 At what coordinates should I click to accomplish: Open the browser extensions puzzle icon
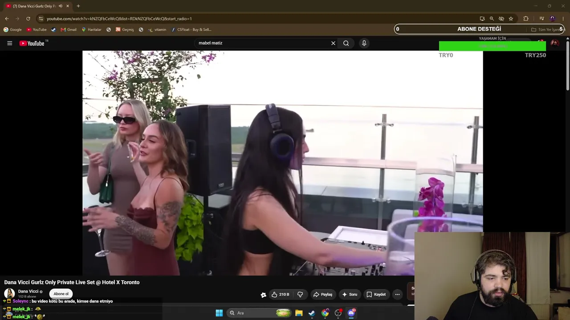[526, 19]
